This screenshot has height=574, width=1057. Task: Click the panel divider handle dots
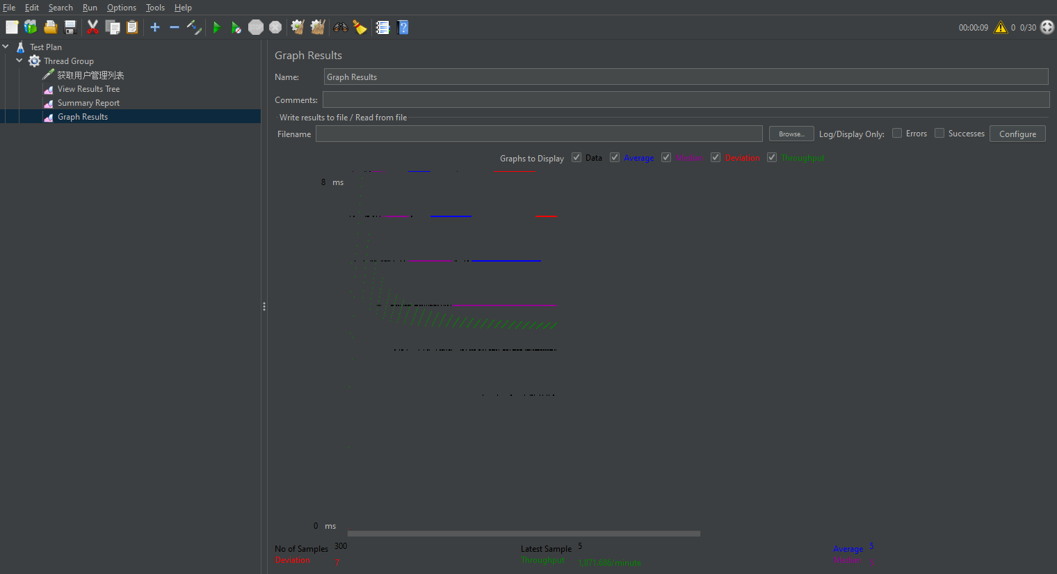click(x=264, y=306)
